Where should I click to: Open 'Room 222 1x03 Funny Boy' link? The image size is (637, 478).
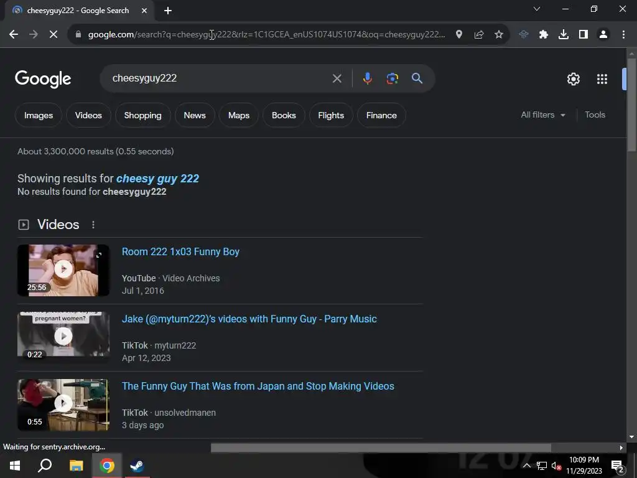(181, 251)
